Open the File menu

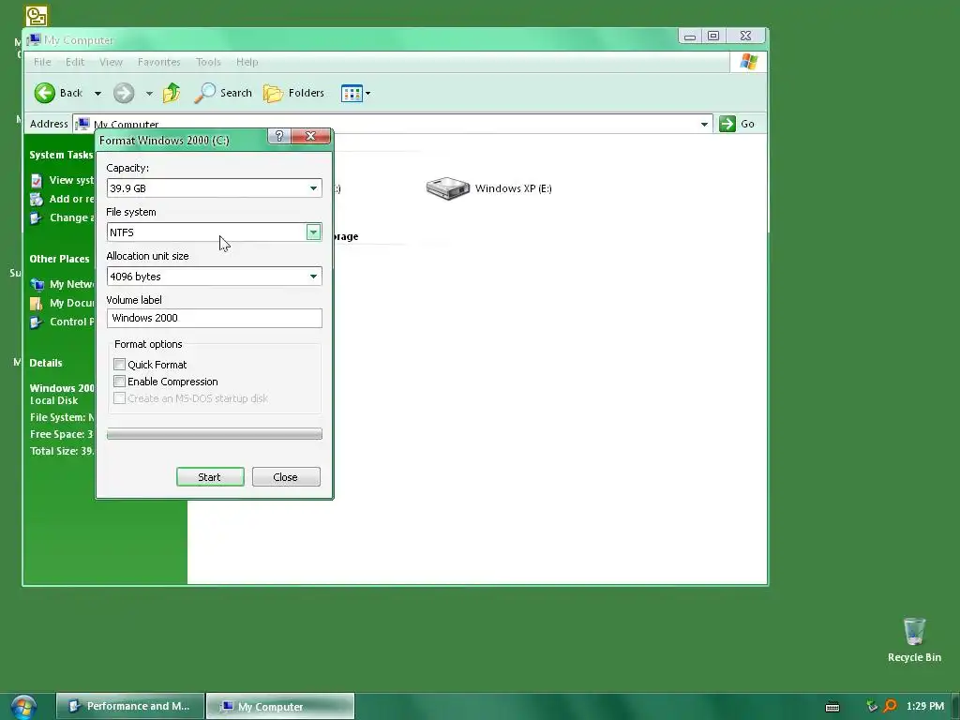pyautogui.click(x=42, y=62)
